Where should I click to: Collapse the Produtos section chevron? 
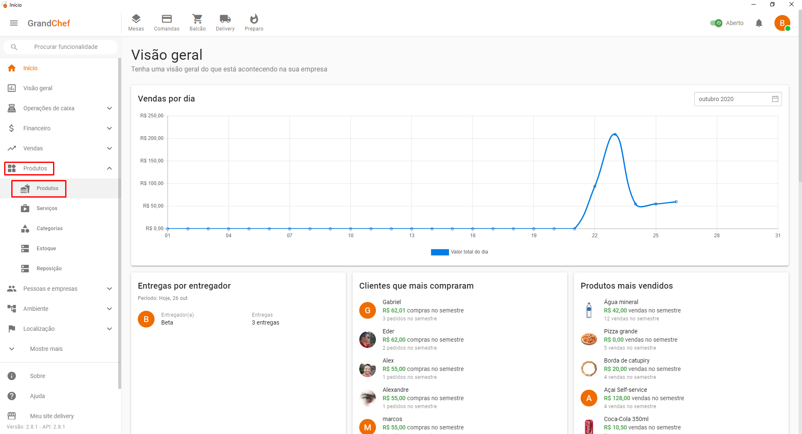coord(109,168)
